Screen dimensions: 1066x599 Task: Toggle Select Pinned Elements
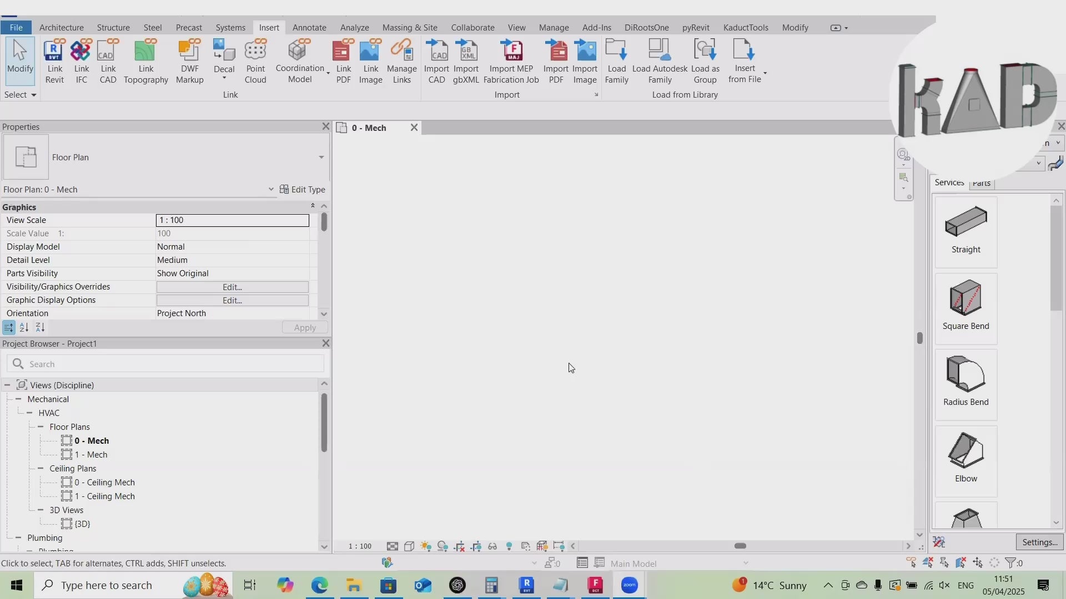pyautogui.click(x=944, y=563)
